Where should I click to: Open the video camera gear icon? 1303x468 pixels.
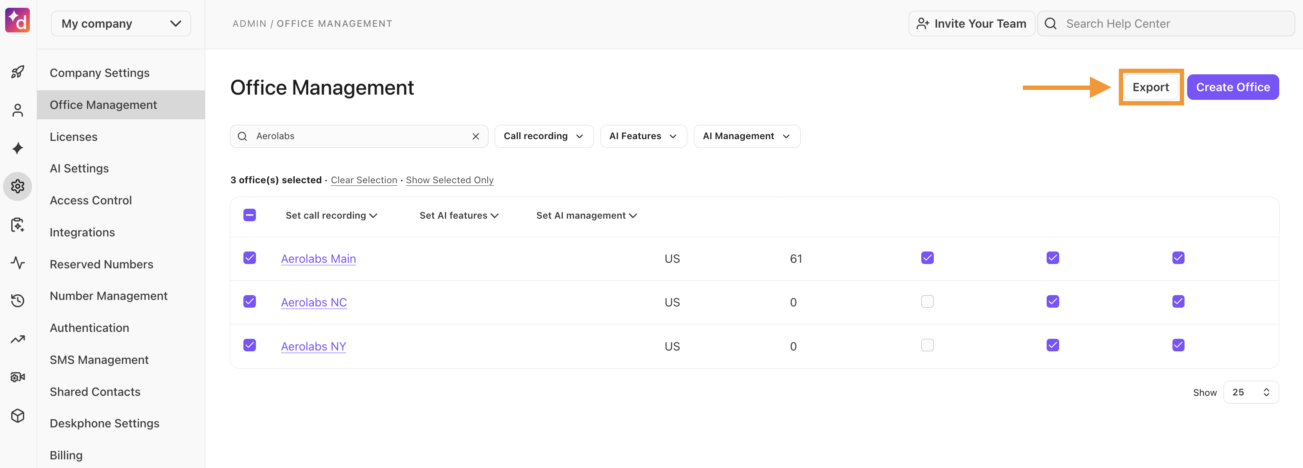(x=18, y=377)
